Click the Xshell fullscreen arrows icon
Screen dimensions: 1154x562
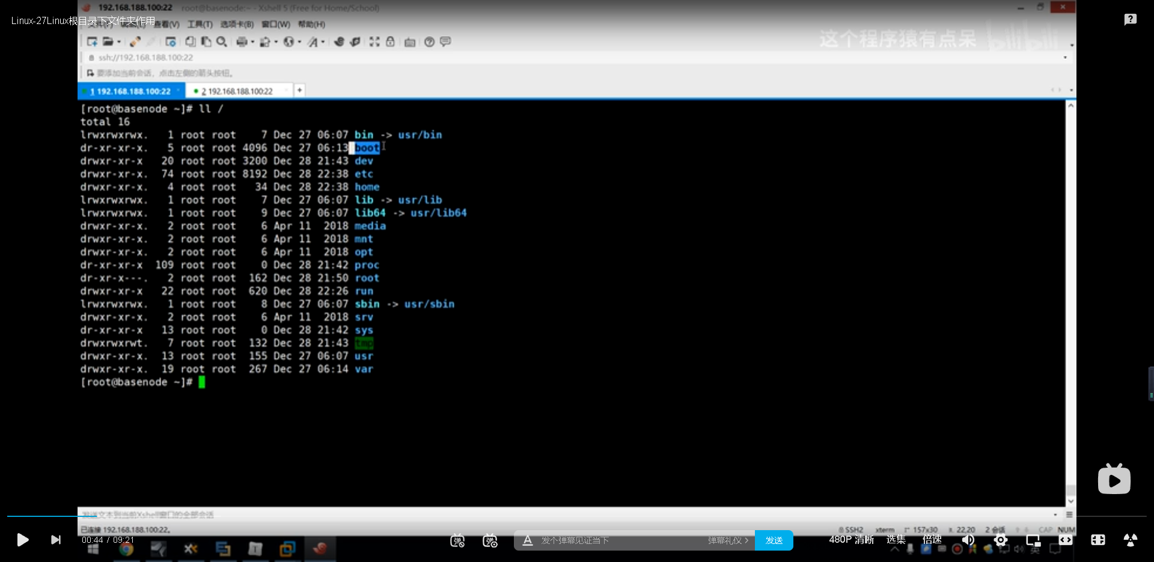coord(374,41)
